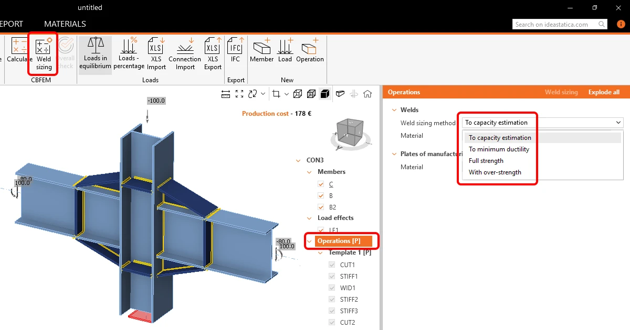Add a new Member
630x330 pixels.
(x=261, y=51)
